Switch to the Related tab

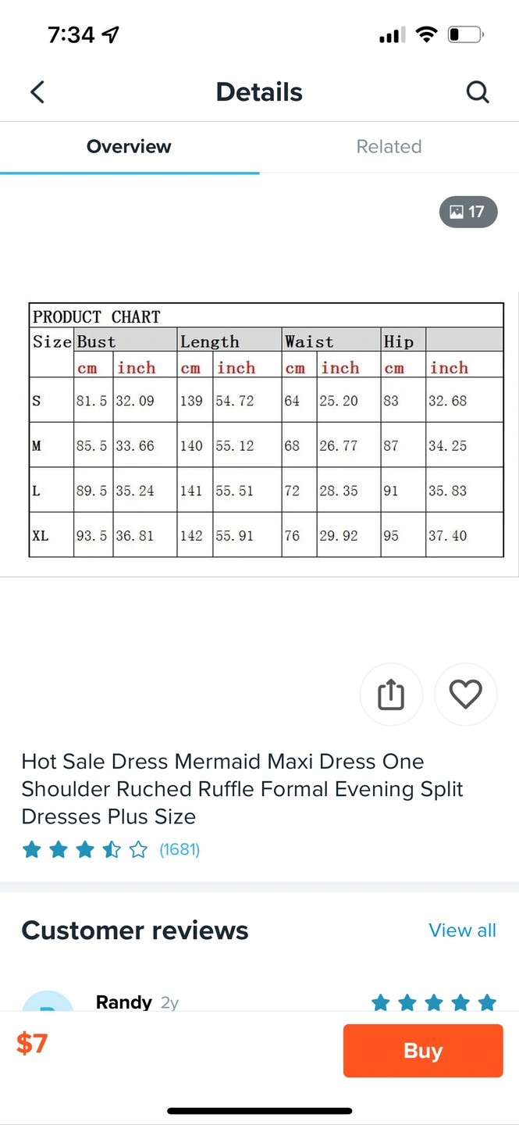pos(389,147)
